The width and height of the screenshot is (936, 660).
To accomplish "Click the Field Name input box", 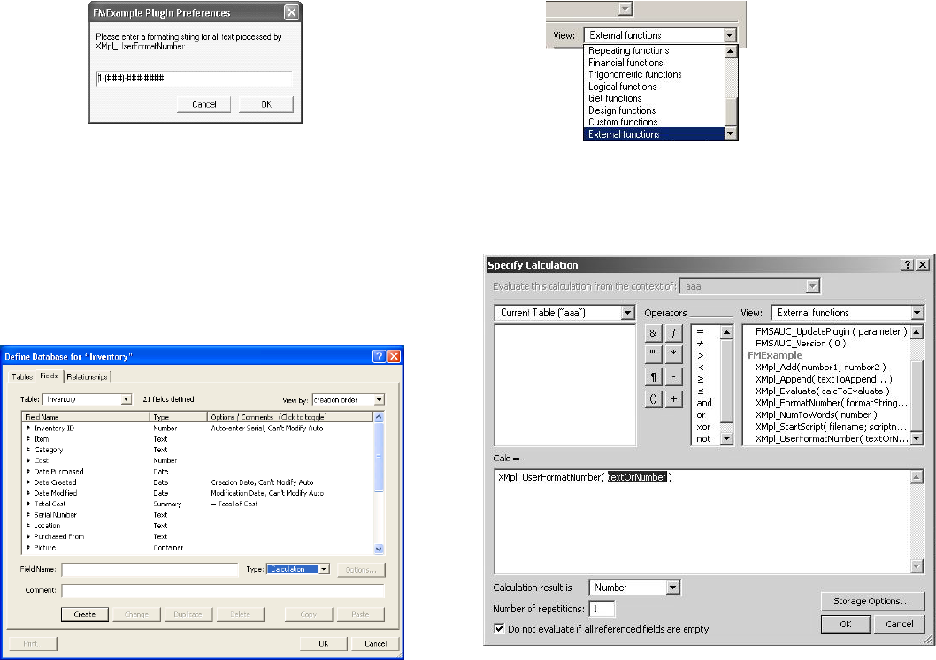I will tap(150, 570).
